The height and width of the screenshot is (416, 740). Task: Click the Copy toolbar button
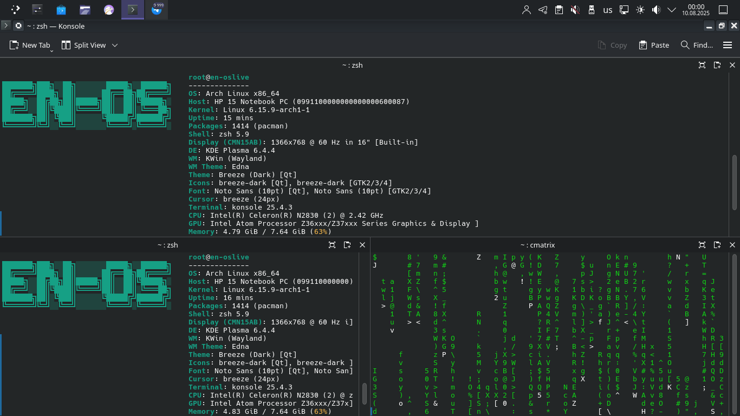pos(612,45)
